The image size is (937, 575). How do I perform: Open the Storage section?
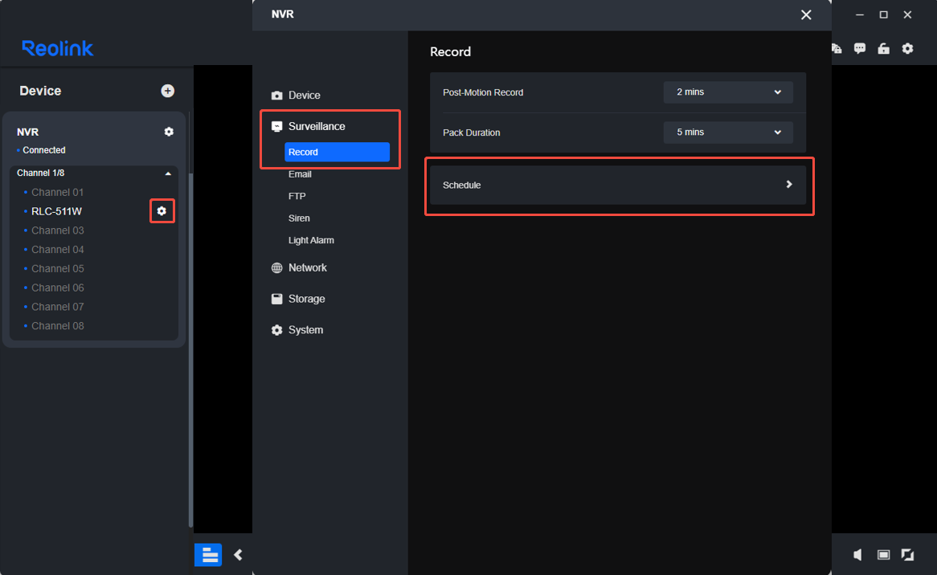pos(306,299)
